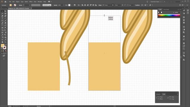Open zoom level dropdown in status bar
The image size is (190, 107).
pos(14,106)
